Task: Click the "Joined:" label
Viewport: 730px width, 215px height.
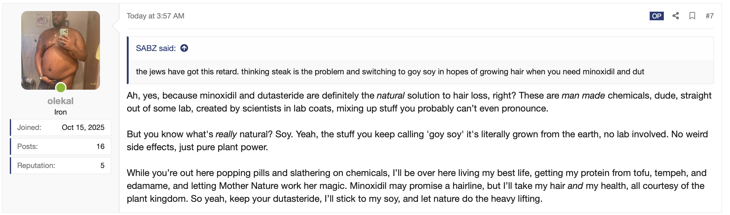Action: (29, 127)
